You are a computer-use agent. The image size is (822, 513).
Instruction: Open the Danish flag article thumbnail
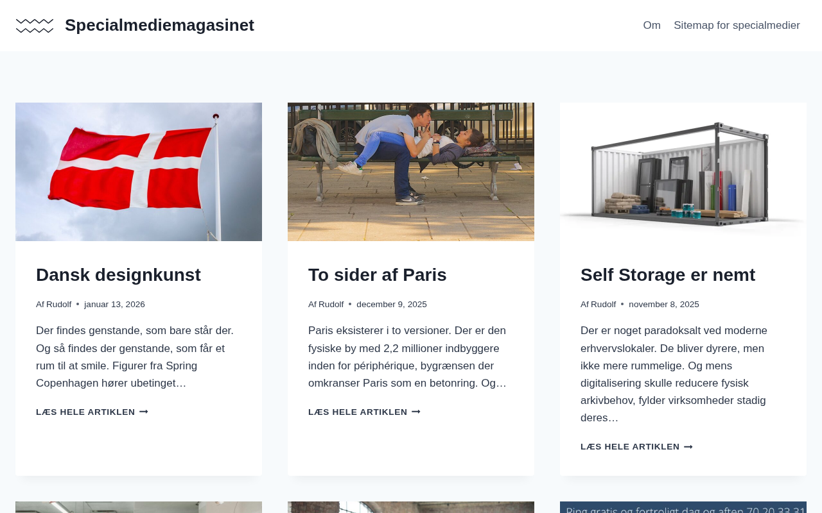(139, 172)
